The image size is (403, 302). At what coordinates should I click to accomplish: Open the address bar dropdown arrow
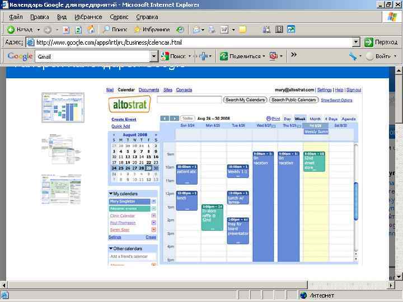(356, 42)
